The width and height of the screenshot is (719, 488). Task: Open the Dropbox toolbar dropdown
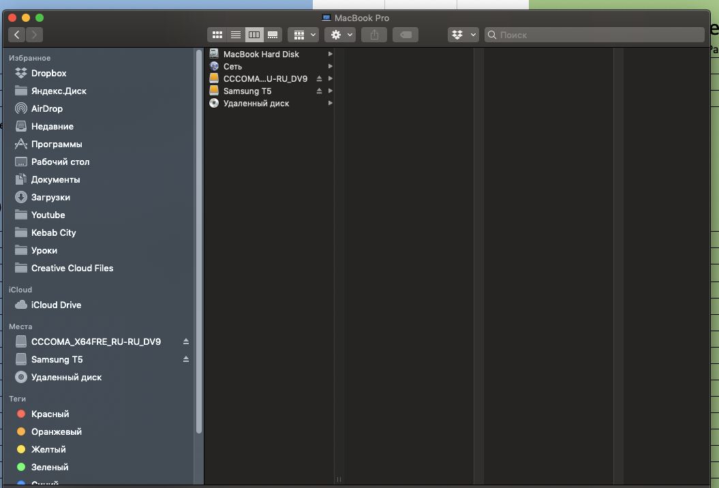(x=463, y=35)
